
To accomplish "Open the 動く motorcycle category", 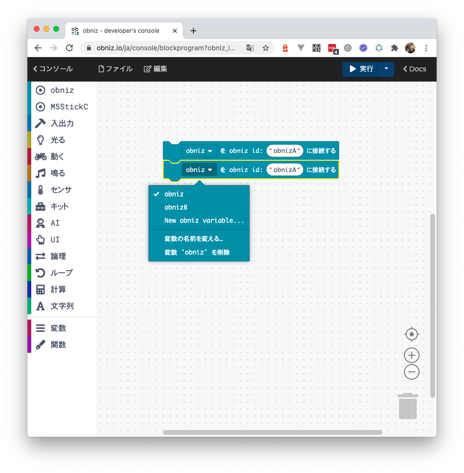I will [x=62, y=156].
